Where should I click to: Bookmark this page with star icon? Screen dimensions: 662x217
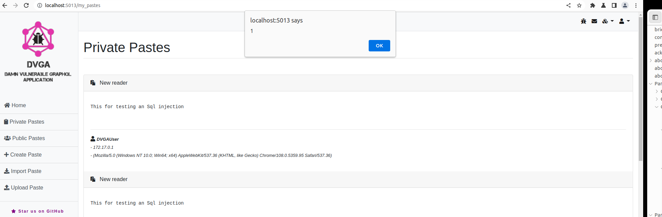tap(579, 5)
